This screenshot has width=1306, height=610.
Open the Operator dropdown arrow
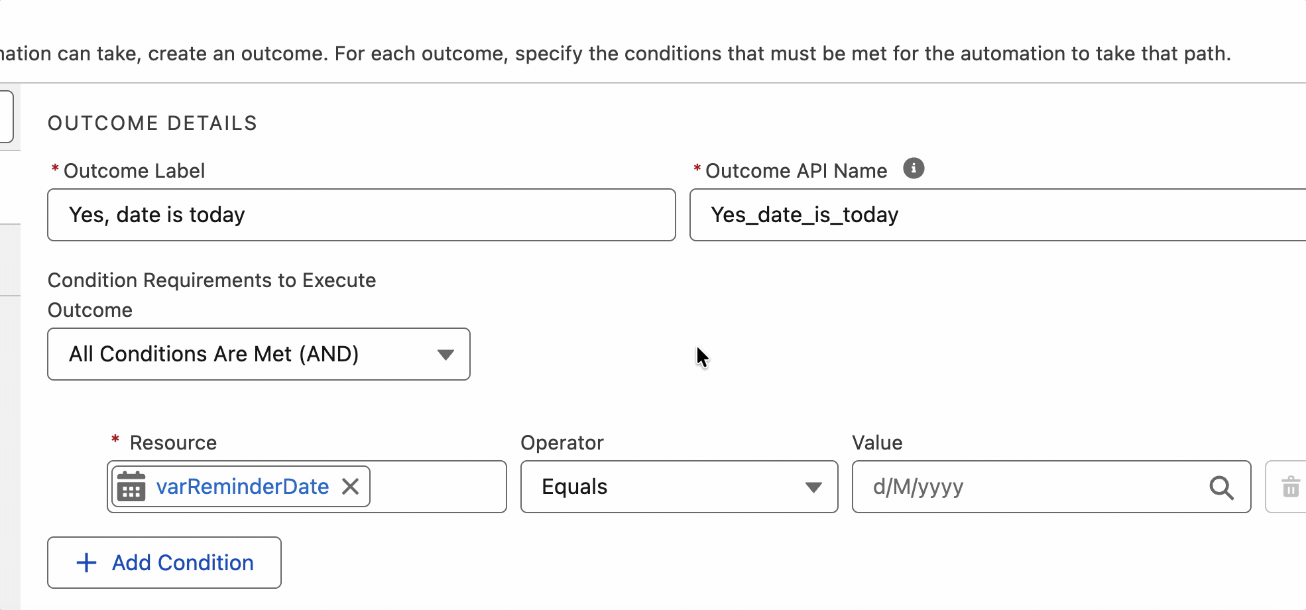click(813, 487)
